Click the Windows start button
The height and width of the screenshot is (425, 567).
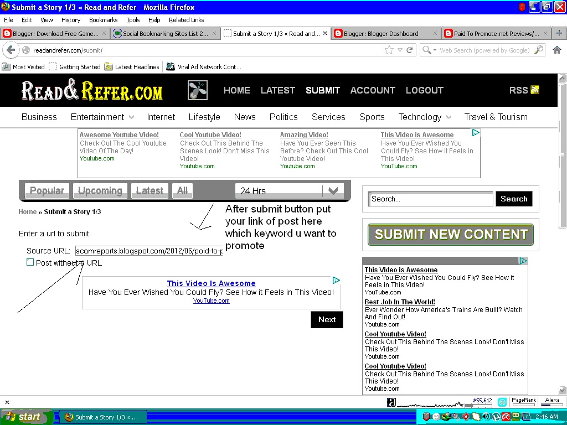(x=26, y=417)
